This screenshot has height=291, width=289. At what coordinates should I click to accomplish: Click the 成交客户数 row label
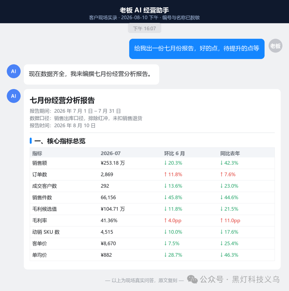click(x=44, y=186)
